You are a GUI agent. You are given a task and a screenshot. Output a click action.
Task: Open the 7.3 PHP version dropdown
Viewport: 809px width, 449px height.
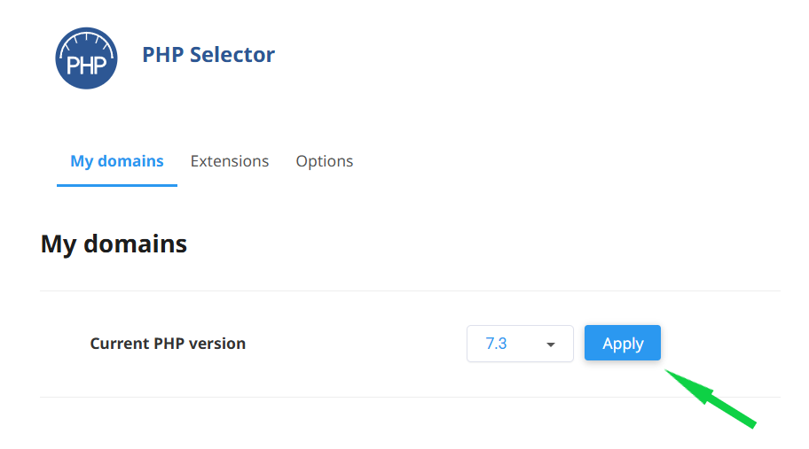(520, 344)
